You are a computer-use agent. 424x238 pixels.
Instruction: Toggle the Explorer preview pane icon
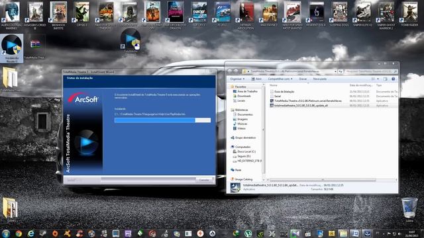[386, 79]
